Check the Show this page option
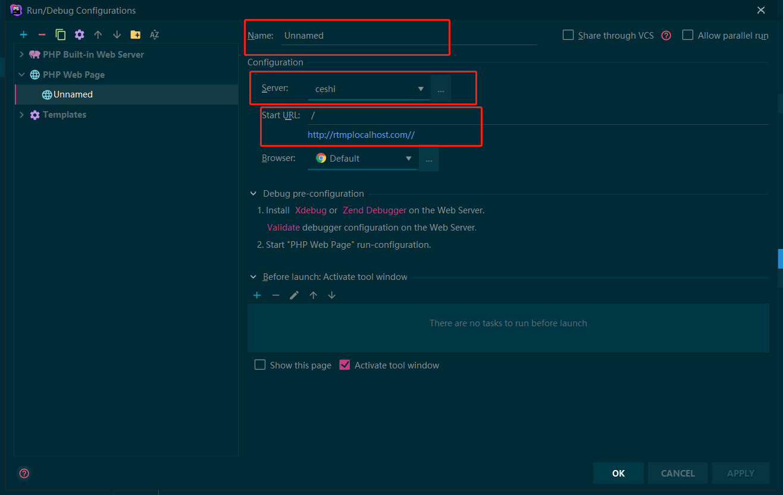 260,365
